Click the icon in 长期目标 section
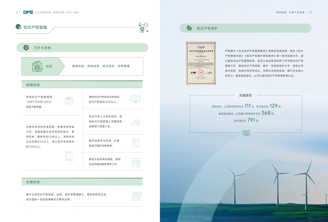 (137, 196)
